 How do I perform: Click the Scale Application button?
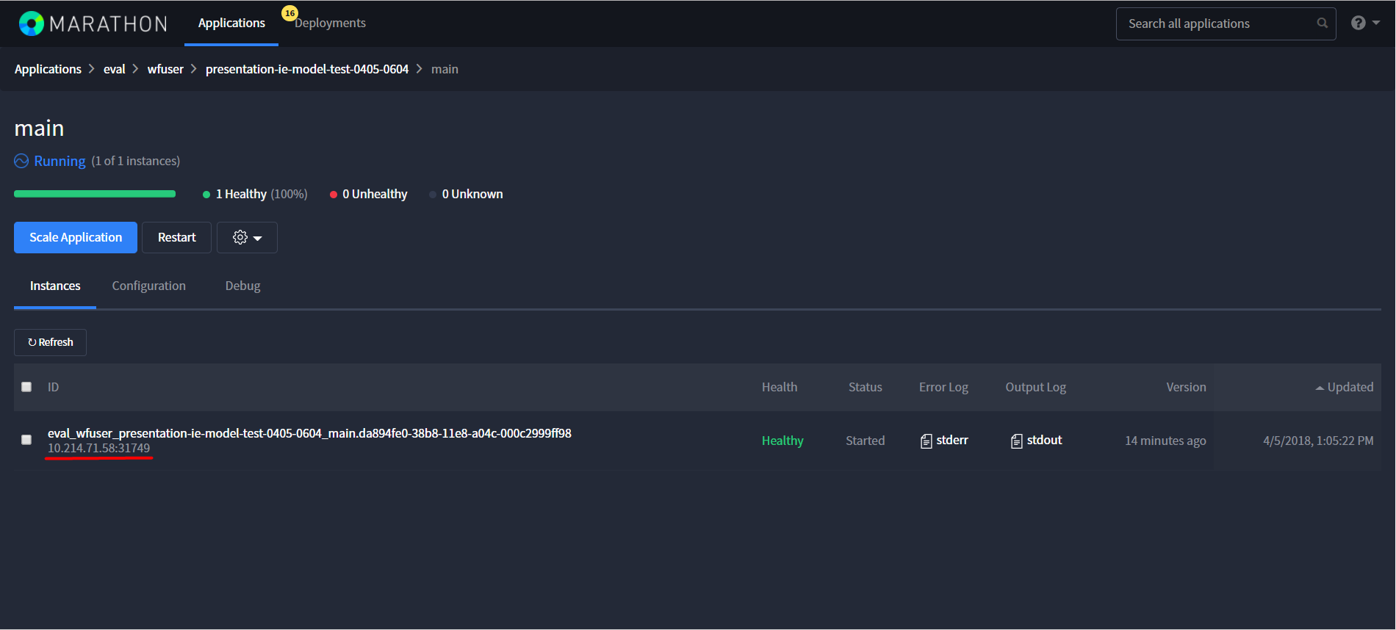coord(76,237)
